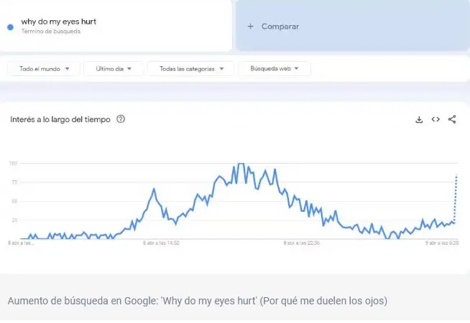Open the embed code icon

click(436, 120)
